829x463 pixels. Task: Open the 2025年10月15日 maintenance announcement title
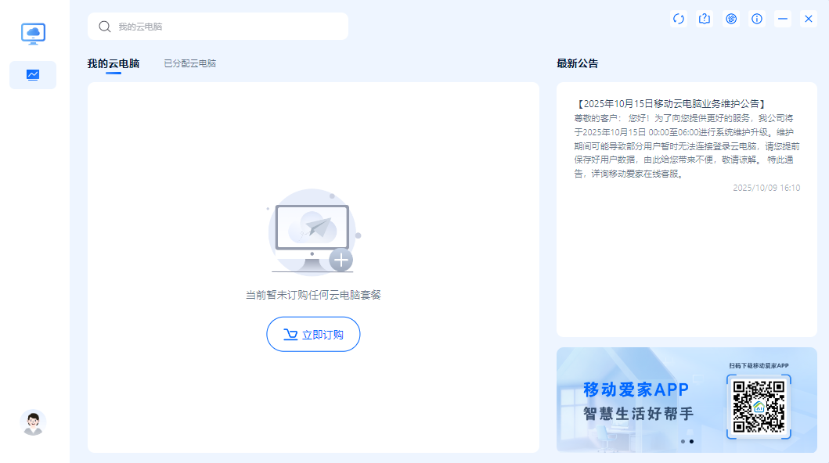(x=671, y=103)
